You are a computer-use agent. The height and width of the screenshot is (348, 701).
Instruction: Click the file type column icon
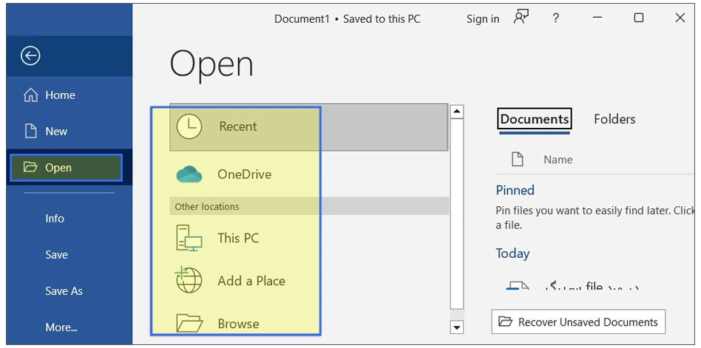point(518,159)
